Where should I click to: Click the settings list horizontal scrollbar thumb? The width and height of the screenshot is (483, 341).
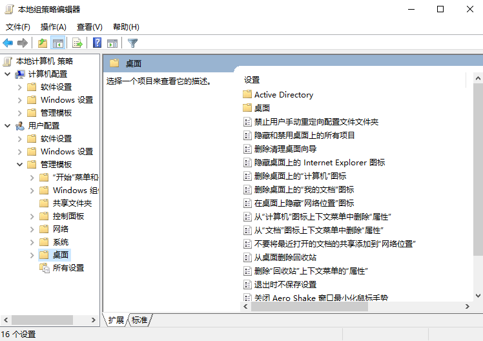click(x=309, y=307)
